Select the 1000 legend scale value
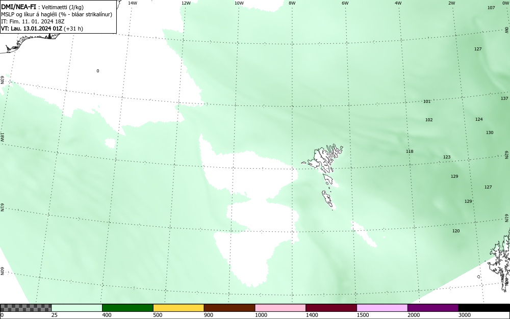Viewport: 510px width, 319px height. coord(261,315)
